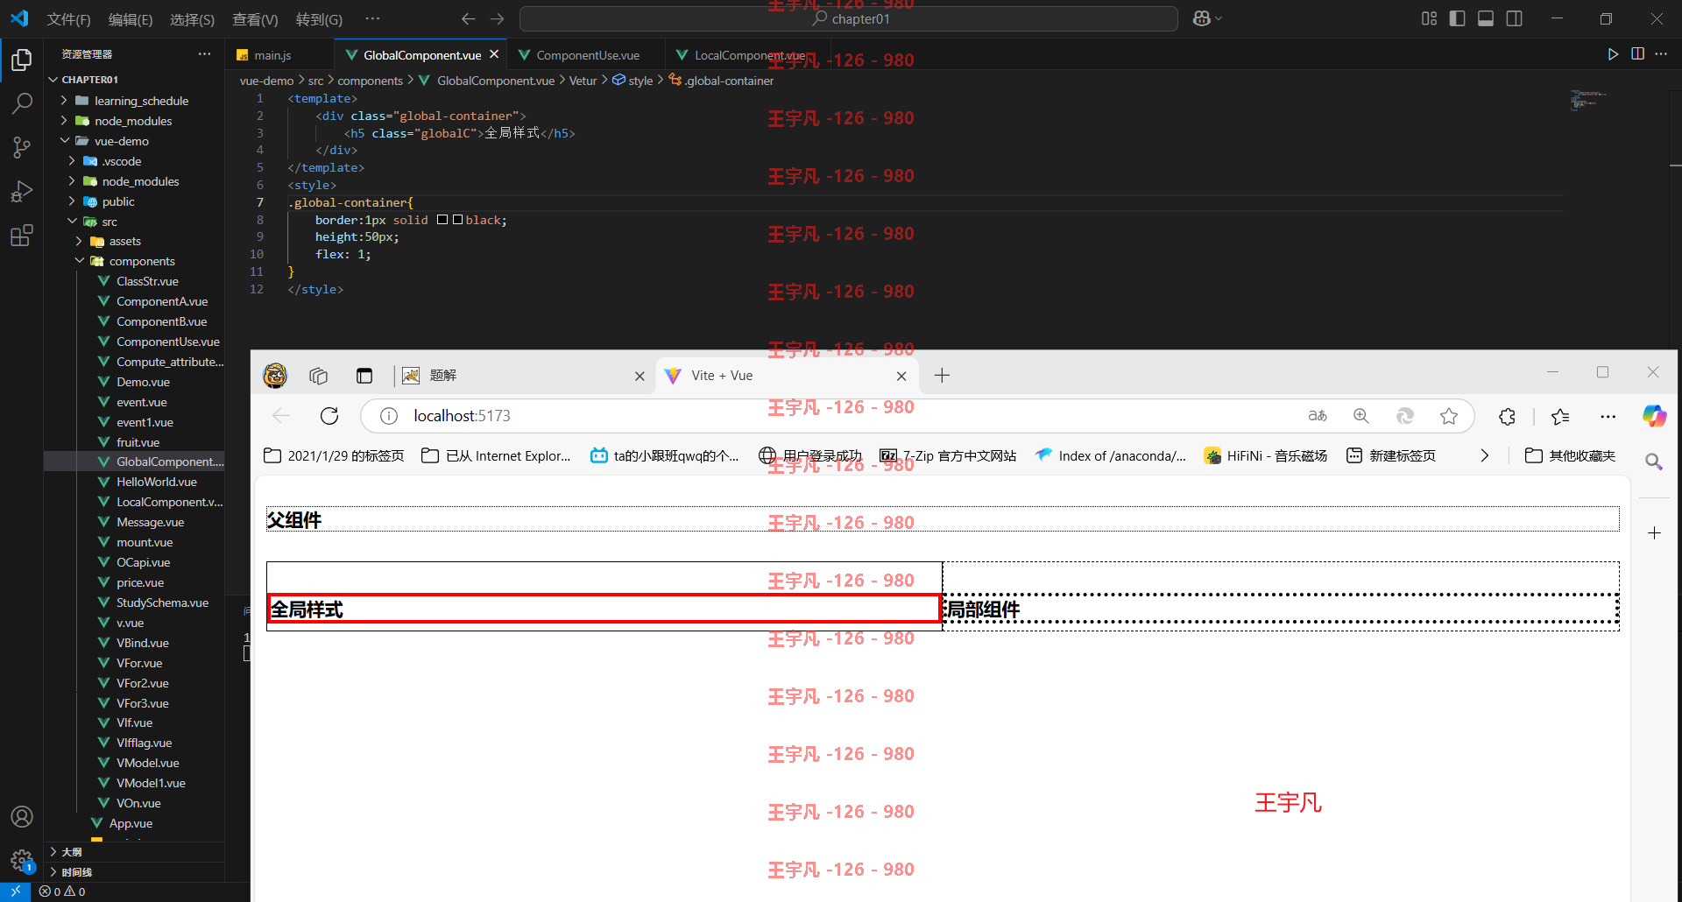Open the Search view in activity bar
Image resolution: width=1682 pixels, height=902 pixels.
pos(22,103)
